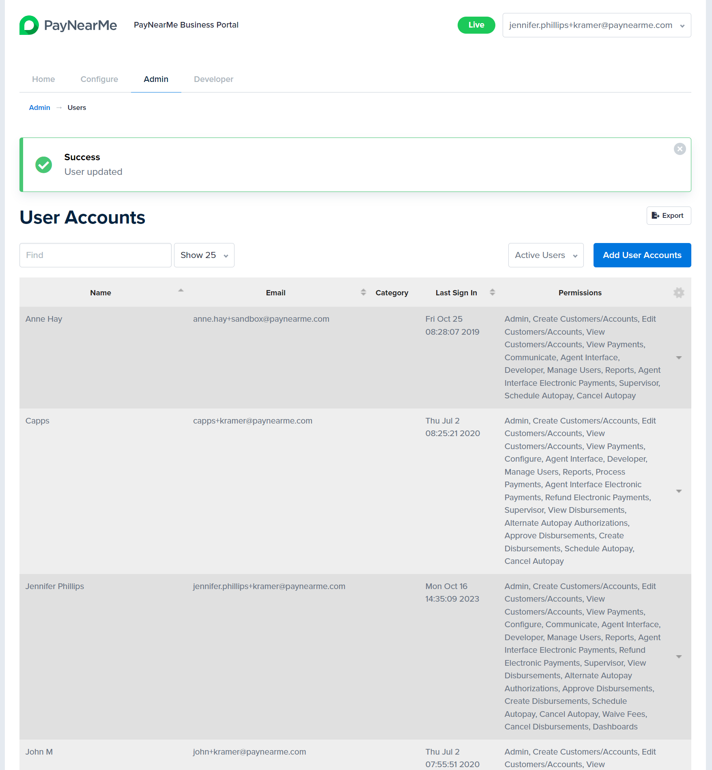Click the Users breadcrumb text
The image size is (712, 770).
pyautogui.click(x=77, y=108)
